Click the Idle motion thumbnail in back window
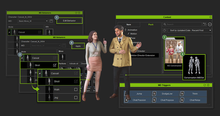This screenshot has height=116, width=220. click(49, 32)
